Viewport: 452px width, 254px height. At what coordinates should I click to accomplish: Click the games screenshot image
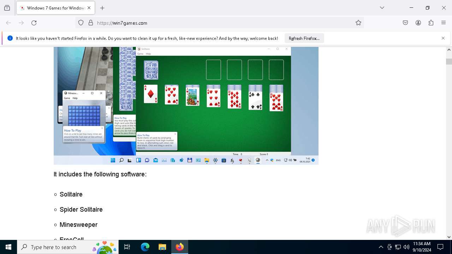coord(186,105)
